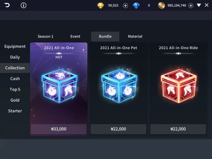This screenshot has width=212, height=159.
Task: Add yellow gems with plus icon
Action: tap(125, 6)
